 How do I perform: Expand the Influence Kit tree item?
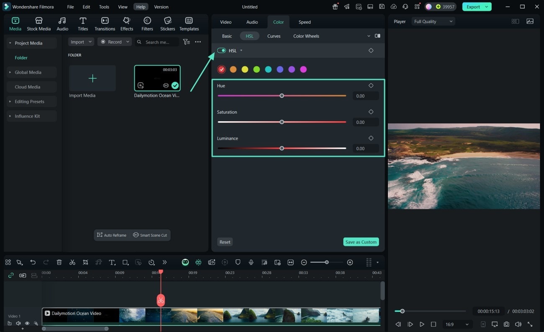pyautogui.click(x=10, y=116)
